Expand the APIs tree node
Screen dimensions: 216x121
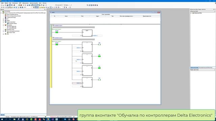pyautogui.click(x=3, y=34)
